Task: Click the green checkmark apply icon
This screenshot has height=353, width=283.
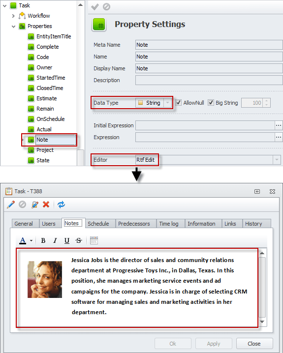Action: click(95, 7)
